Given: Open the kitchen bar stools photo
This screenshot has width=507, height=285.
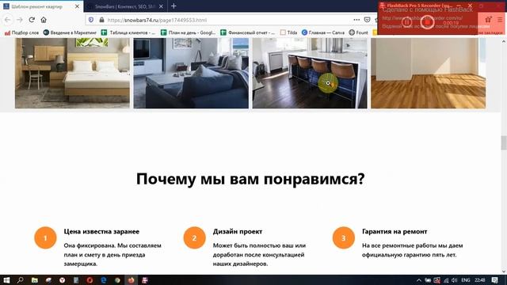Looking at the screenshot, I should tap(310, 73).
